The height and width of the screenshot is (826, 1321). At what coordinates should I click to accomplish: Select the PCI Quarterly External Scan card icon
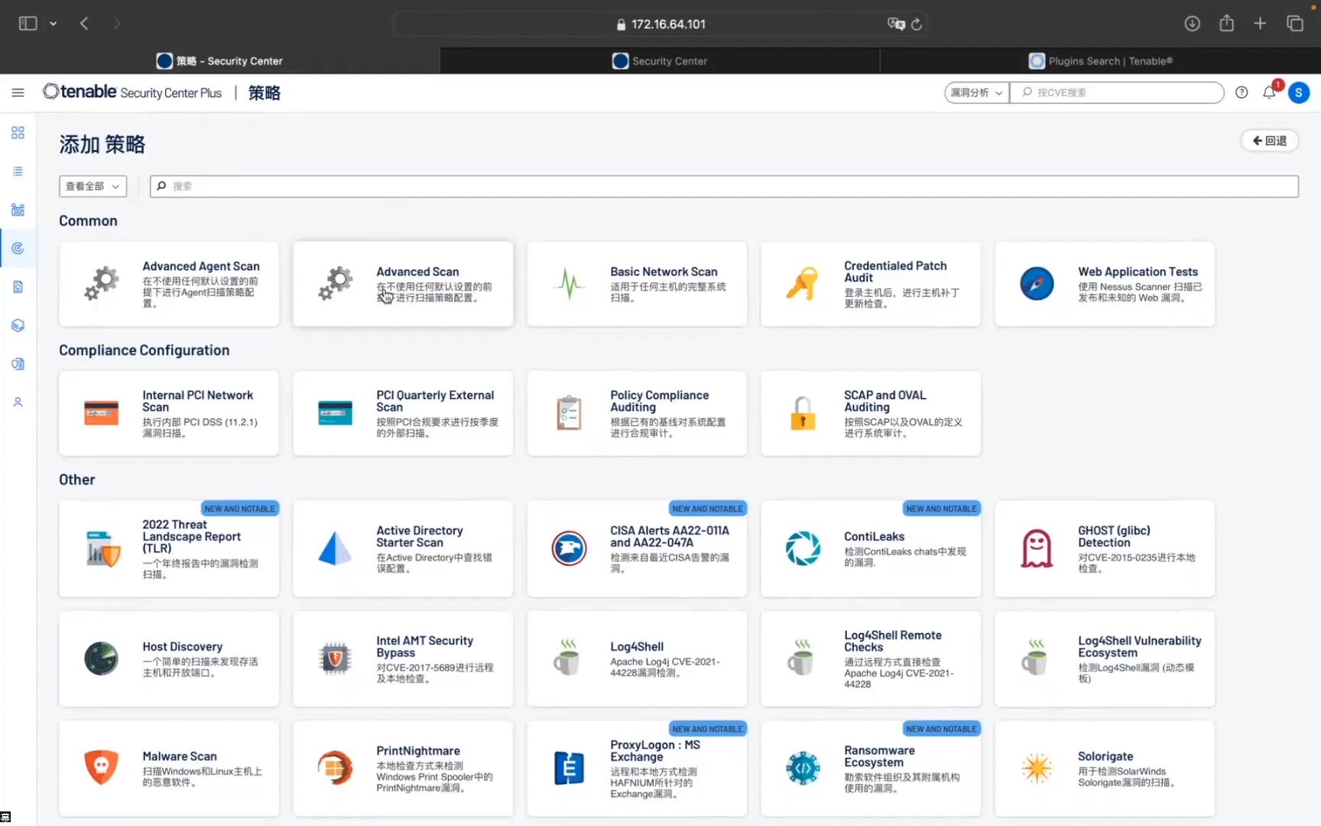[x=335, y=413]
